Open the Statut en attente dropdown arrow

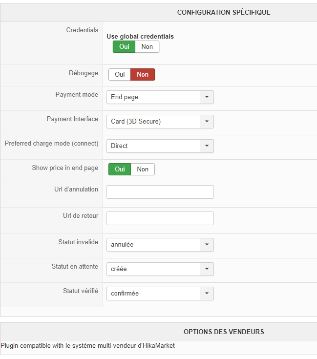[x=207, y=269]
